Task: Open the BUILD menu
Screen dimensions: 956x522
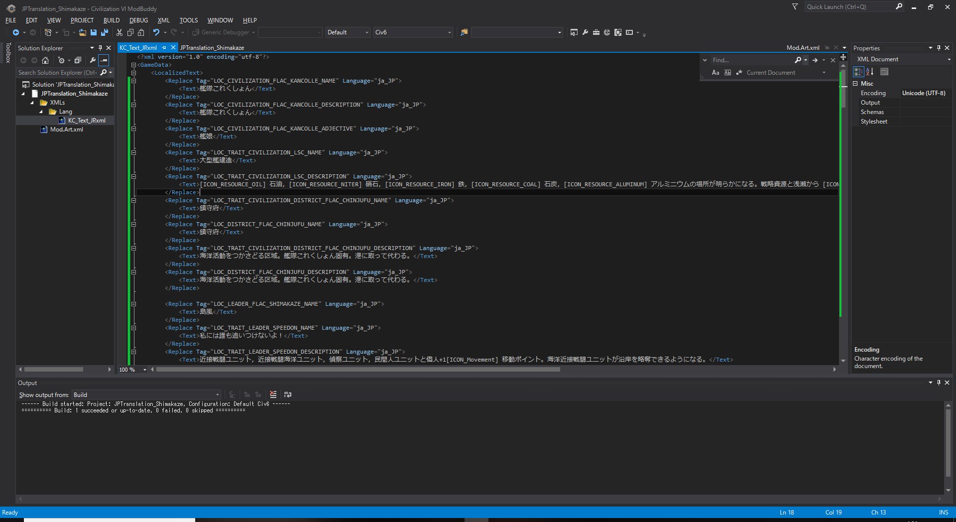Action: point(112,20)
